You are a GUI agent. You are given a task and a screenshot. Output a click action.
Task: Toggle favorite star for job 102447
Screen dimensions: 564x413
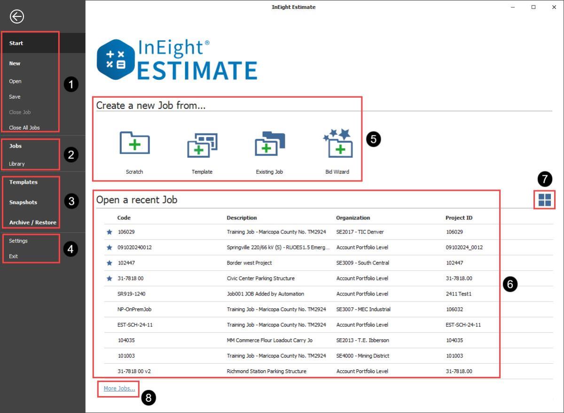(110, 263)
